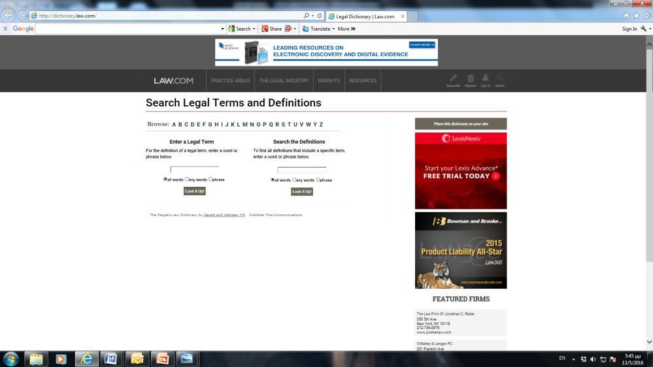This screenshot has height=367, width=653.
Task: Open File Explorer from taskbar
Action: coord(36,359)
